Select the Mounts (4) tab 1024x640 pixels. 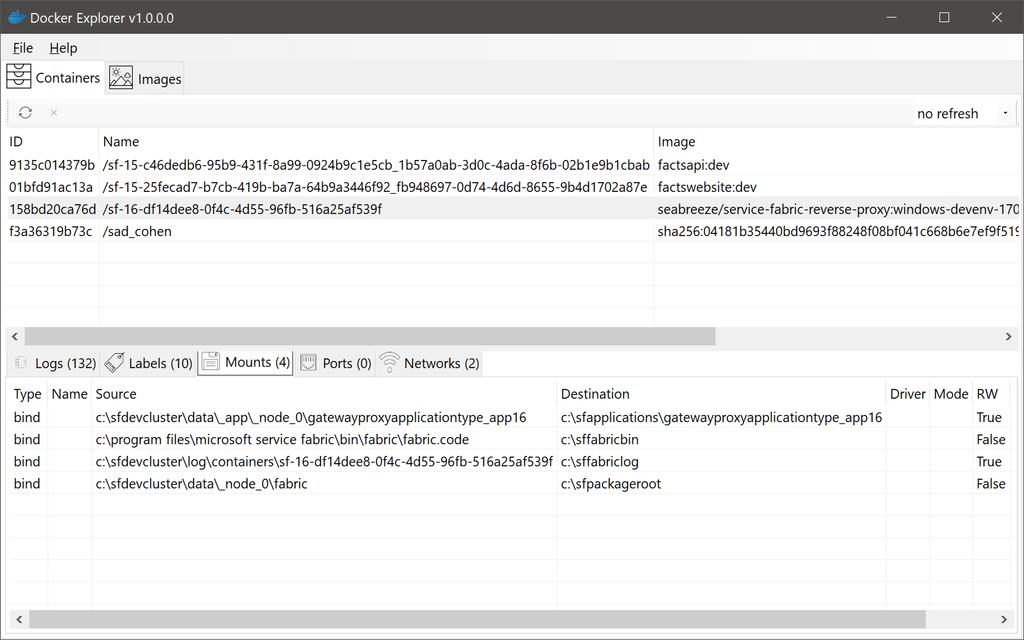(x=245, y=362)
